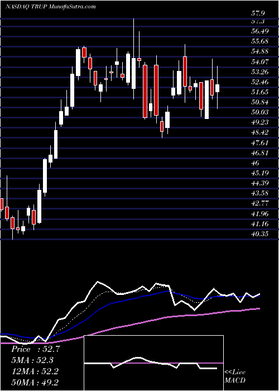
Task: Click the Price : 52.7 readout
Action: [x=36, y=349]
